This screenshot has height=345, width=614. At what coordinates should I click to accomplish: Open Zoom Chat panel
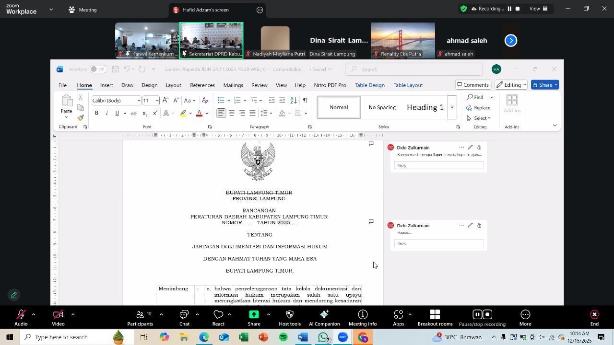click(184, 318)
